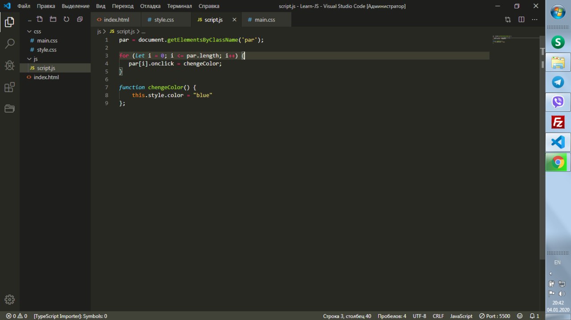The width and height of the screenshot is (571, 320).
Task: Click the New File icon in explorer
Action: click(x=40, y=20)
